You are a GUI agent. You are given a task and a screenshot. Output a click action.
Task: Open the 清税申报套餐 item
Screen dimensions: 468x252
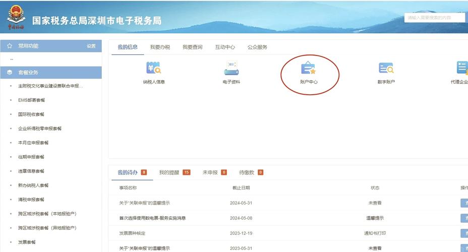[x=31, y=200]
